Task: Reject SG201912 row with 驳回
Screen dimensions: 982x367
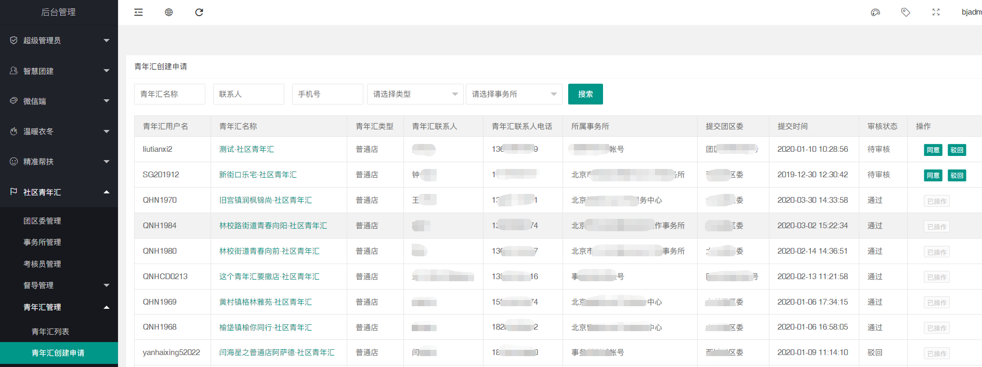Action: click(957, 175)
